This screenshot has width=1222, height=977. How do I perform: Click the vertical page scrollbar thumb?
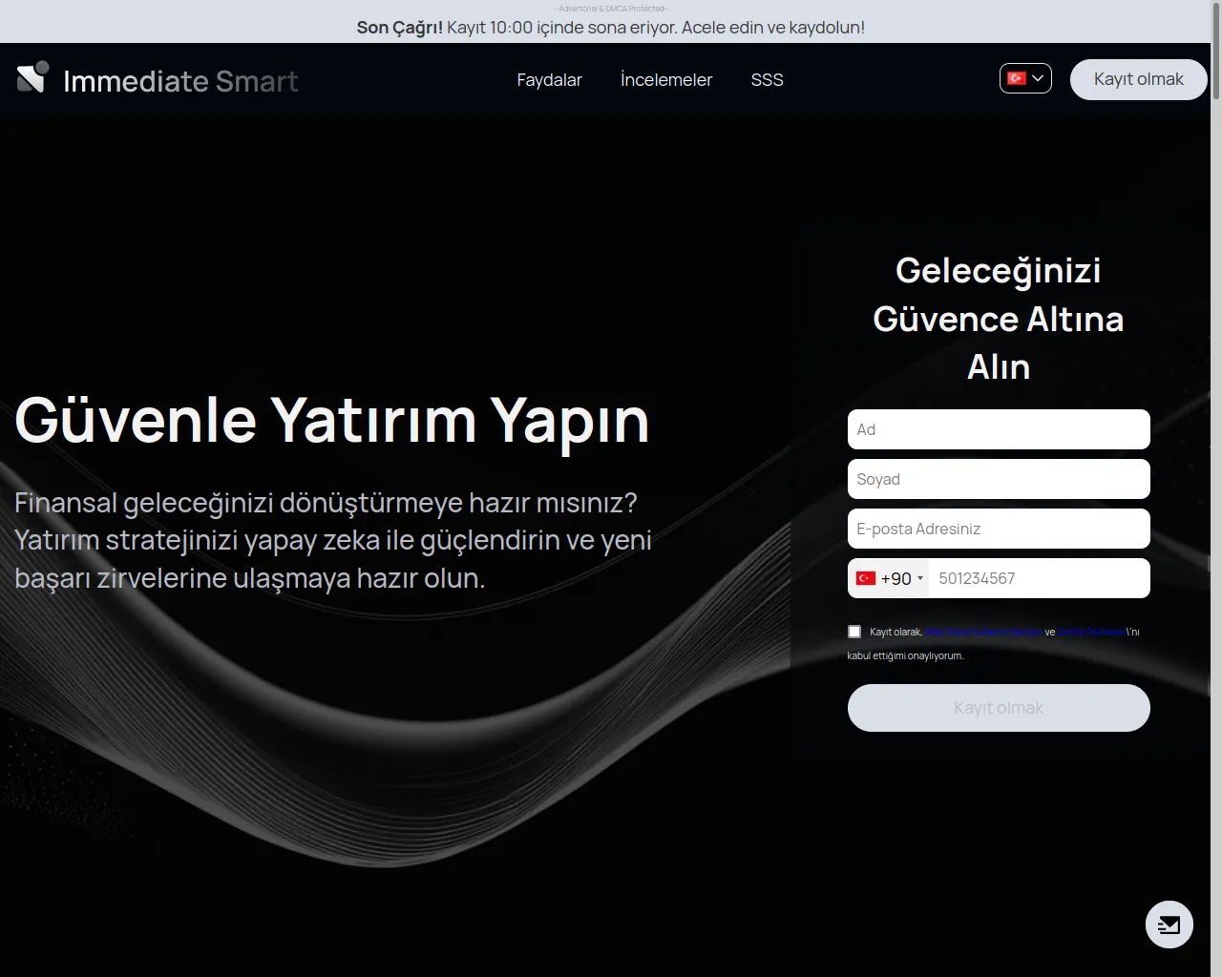pyautogui.click(x=1215, y=48)
